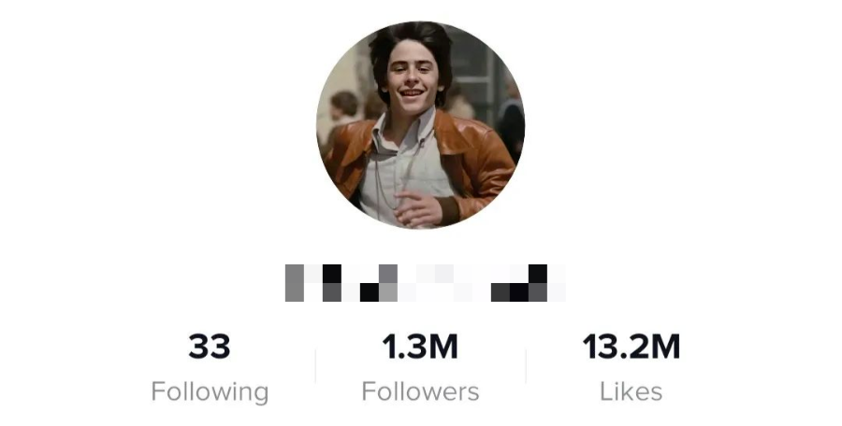Select the Likes label
Image resolution: width=842 pixels, height=426 pixels.
[631, 391]
